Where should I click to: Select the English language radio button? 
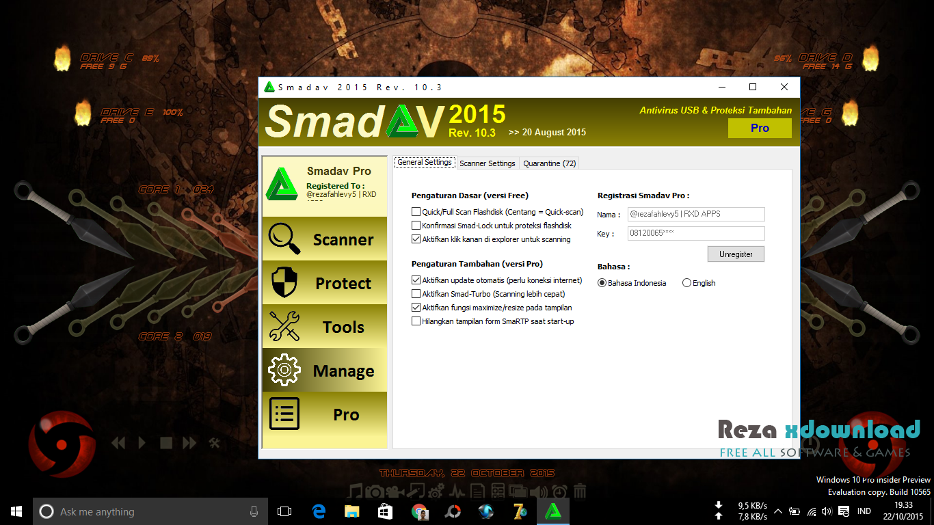coord(686,283)
